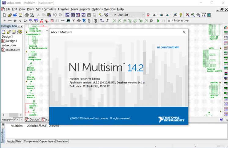Open probe settings gear icon
The image size is (228, 148).
pyautogui.click(x=151, y=21)
